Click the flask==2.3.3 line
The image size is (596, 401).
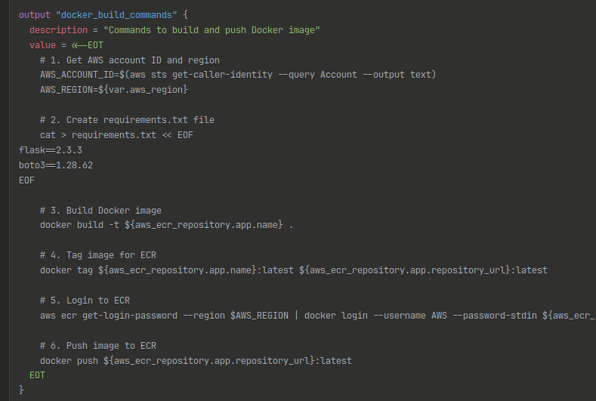click(x=51, y=150)
